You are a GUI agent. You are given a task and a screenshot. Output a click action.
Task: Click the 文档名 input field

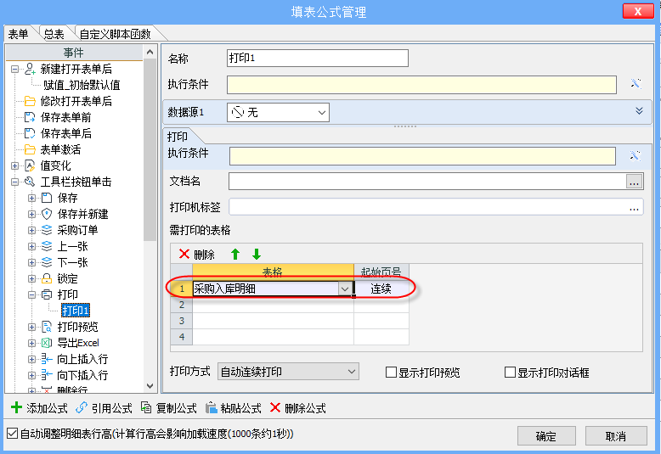(427, 182)
